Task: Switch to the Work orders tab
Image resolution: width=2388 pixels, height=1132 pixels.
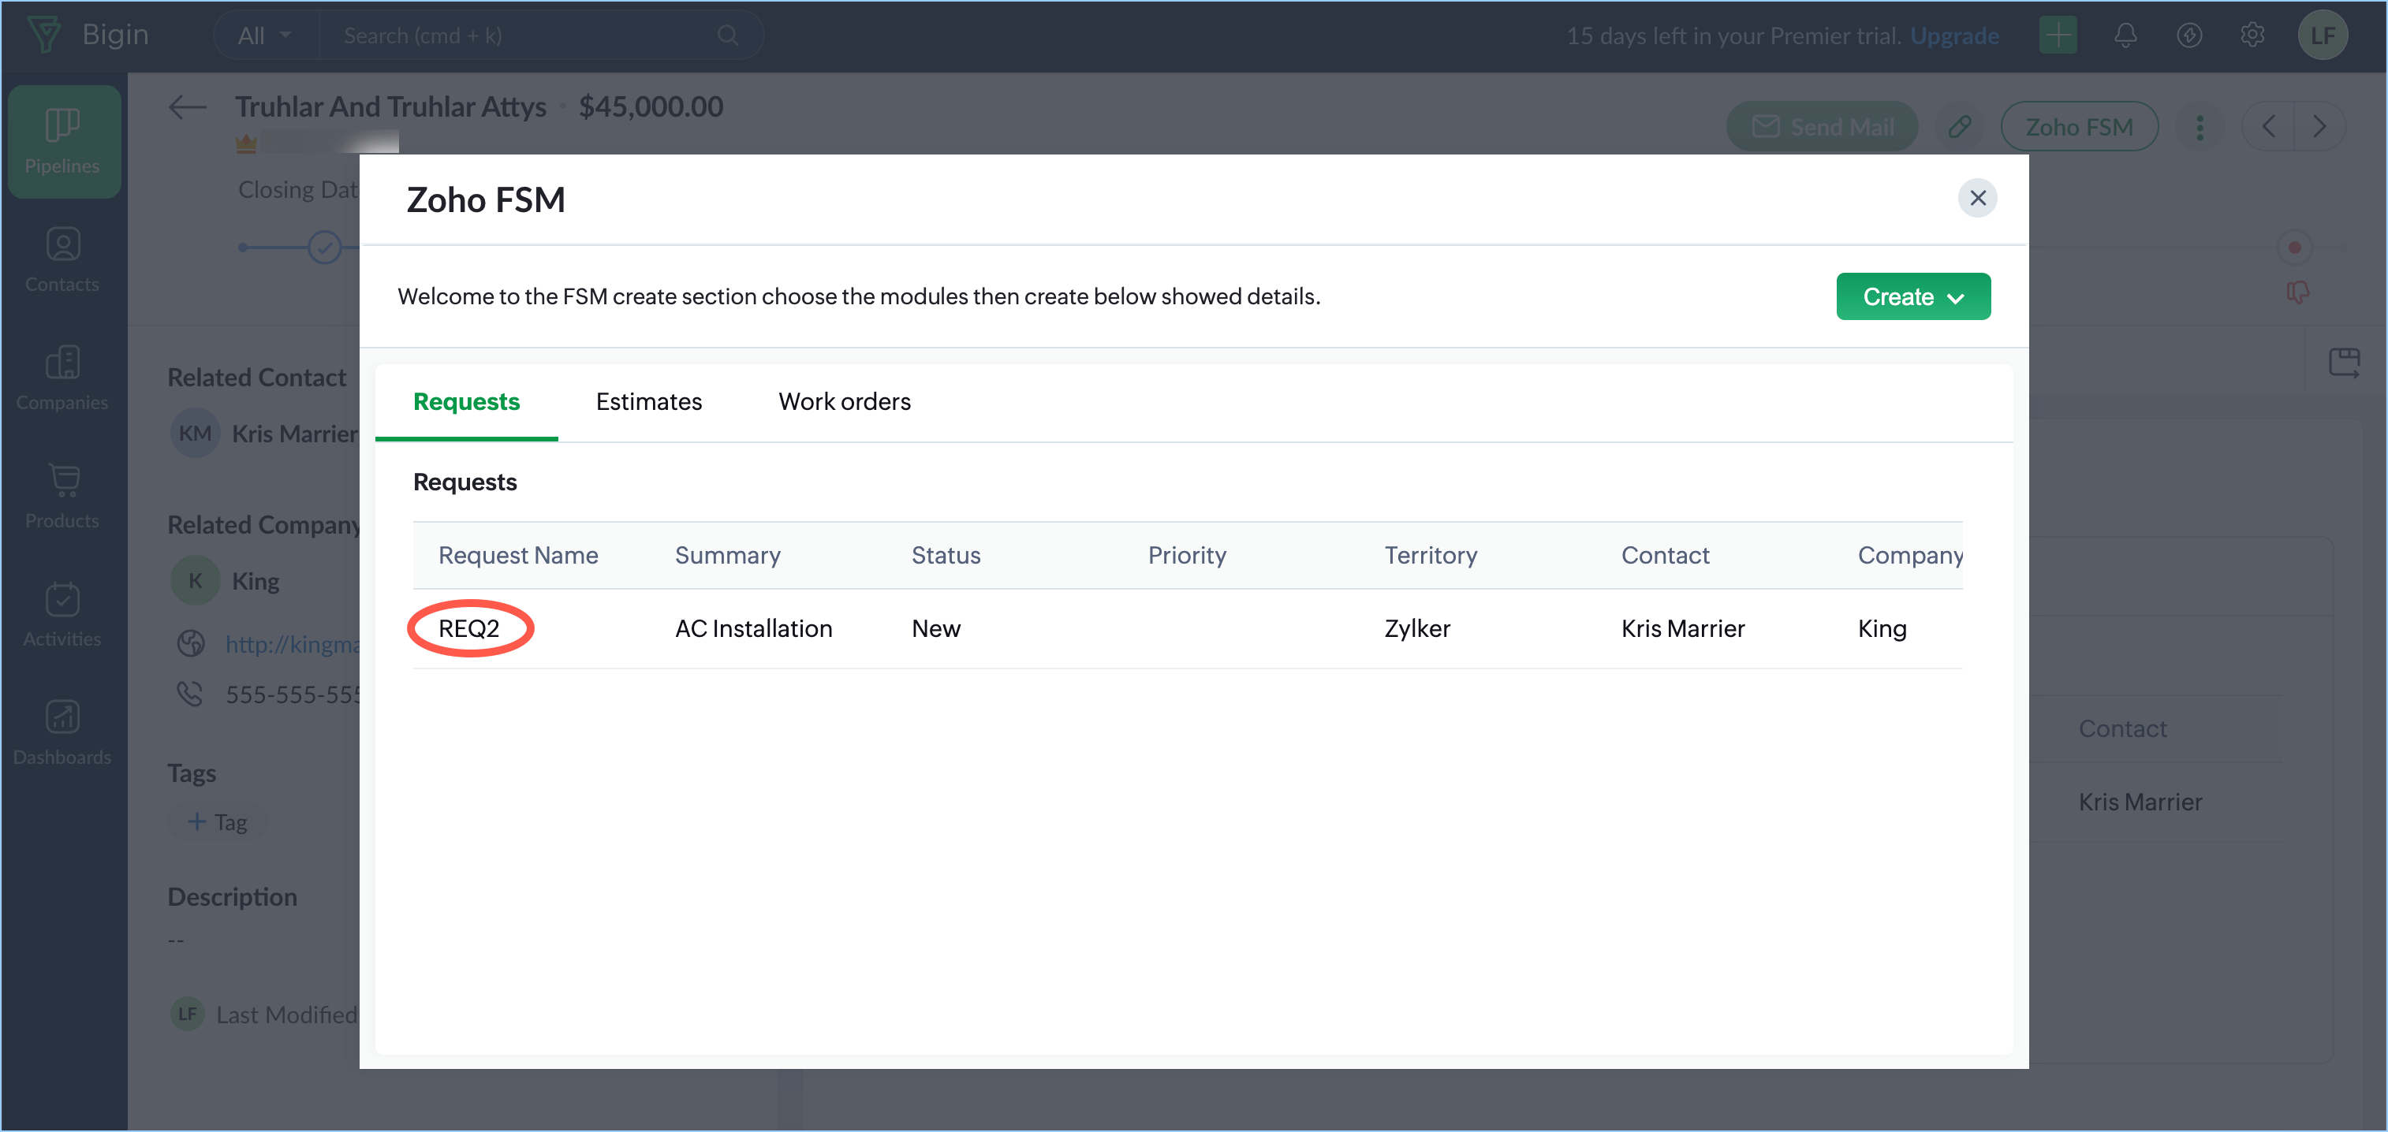Action: [845, 401]
